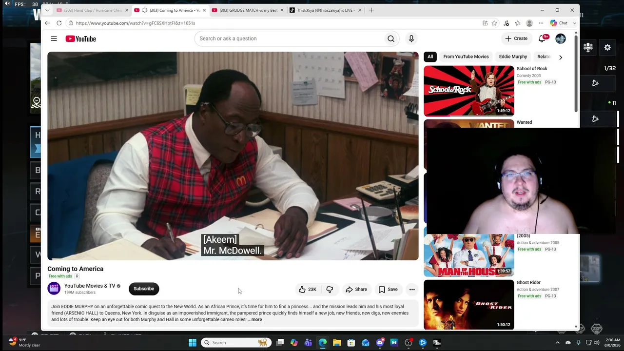Image resolution: width=624 pixels, height=351 pixels.
Task: Go to the YouTube home logo
Action: pos(81,39)
